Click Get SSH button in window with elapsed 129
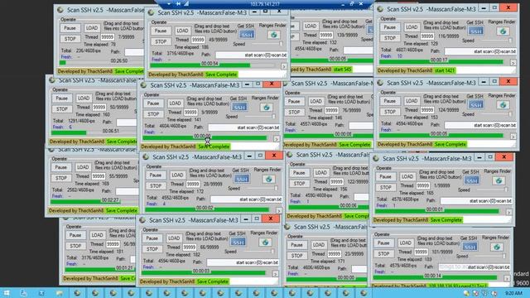This screenshot has width=530, height=298. point(476,31)
